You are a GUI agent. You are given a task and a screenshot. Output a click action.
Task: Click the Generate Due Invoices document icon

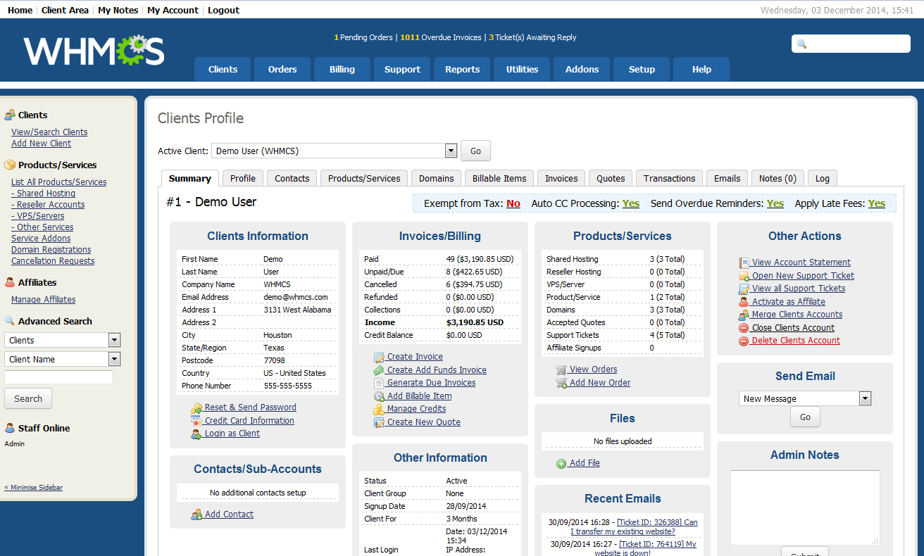pos(379,384)
